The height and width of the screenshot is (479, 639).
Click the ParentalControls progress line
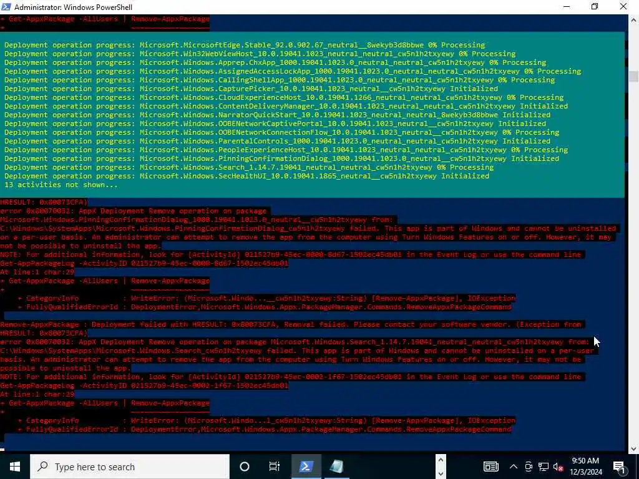click(x=277, y=141)
